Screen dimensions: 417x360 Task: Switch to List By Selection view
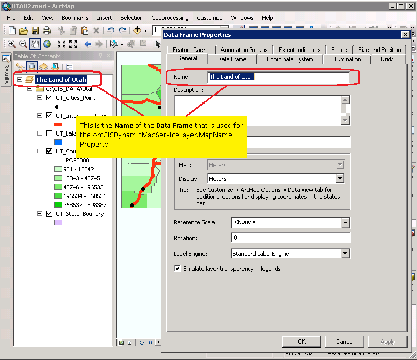coord(55,67)
